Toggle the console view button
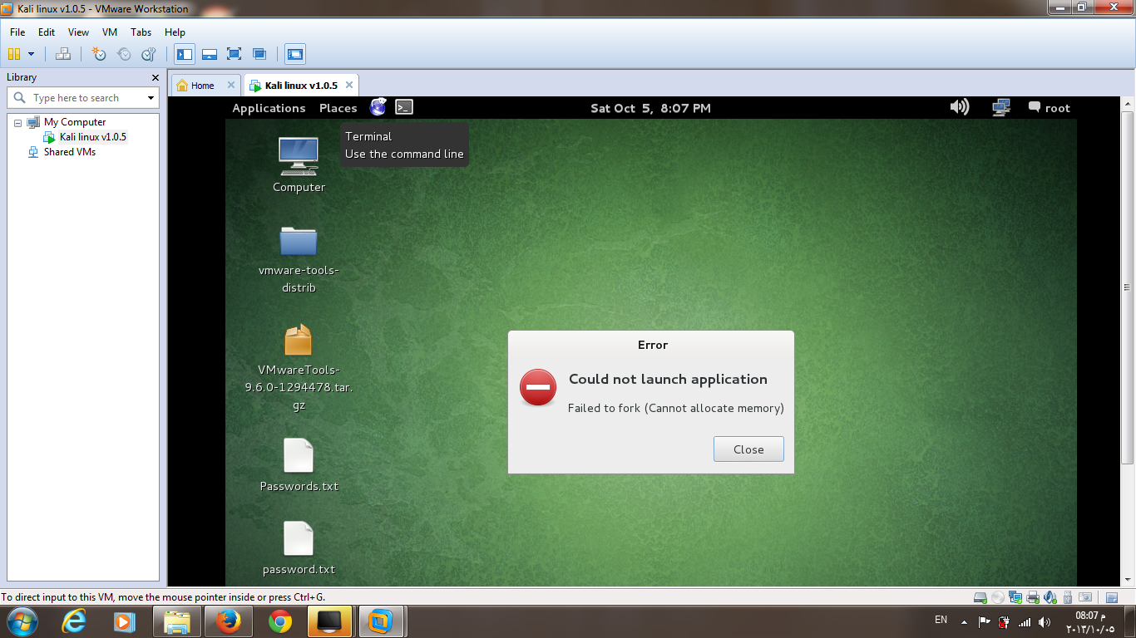1136x638 pixels. click(x=295, y=54)
